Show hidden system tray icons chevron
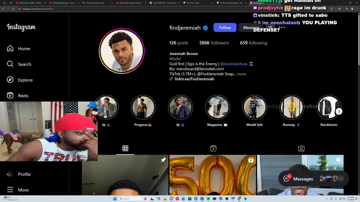This screenshot has height=202, width=360. [x=327, y=199]
